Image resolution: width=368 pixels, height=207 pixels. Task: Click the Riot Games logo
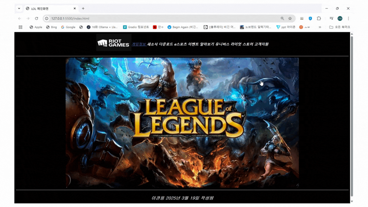[x=114, y=42]
